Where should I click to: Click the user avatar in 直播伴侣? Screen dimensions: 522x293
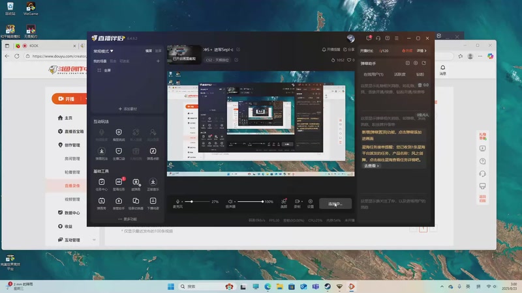(x=350, y=38)
